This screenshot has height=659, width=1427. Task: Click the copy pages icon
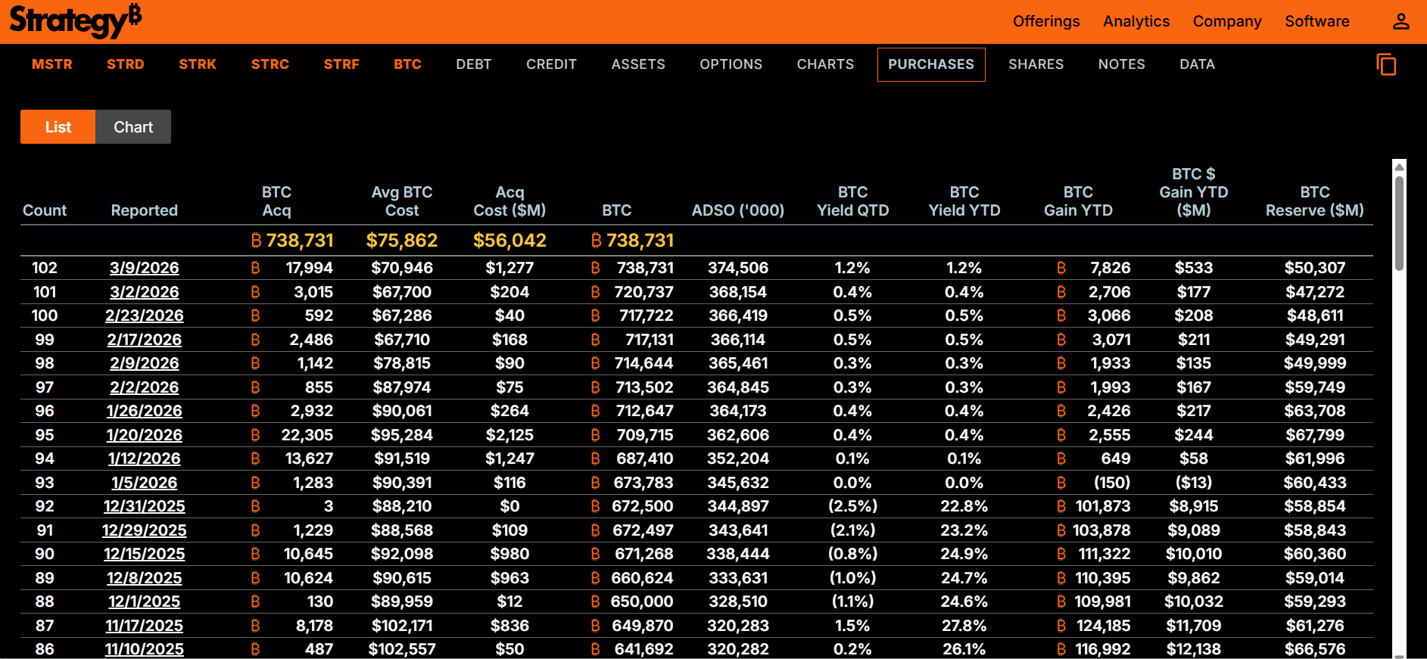1386,65
